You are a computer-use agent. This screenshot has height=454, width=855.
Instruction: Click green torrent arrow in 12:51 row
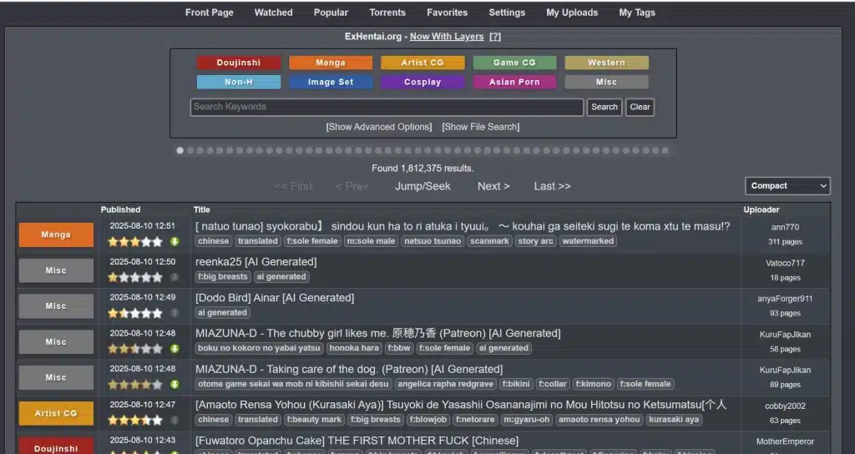click(175, 241)
